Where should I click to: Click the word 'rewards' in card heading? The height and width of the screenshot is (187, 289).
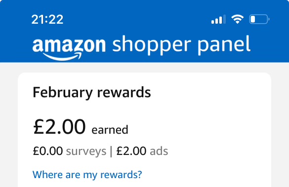[124, 93]
